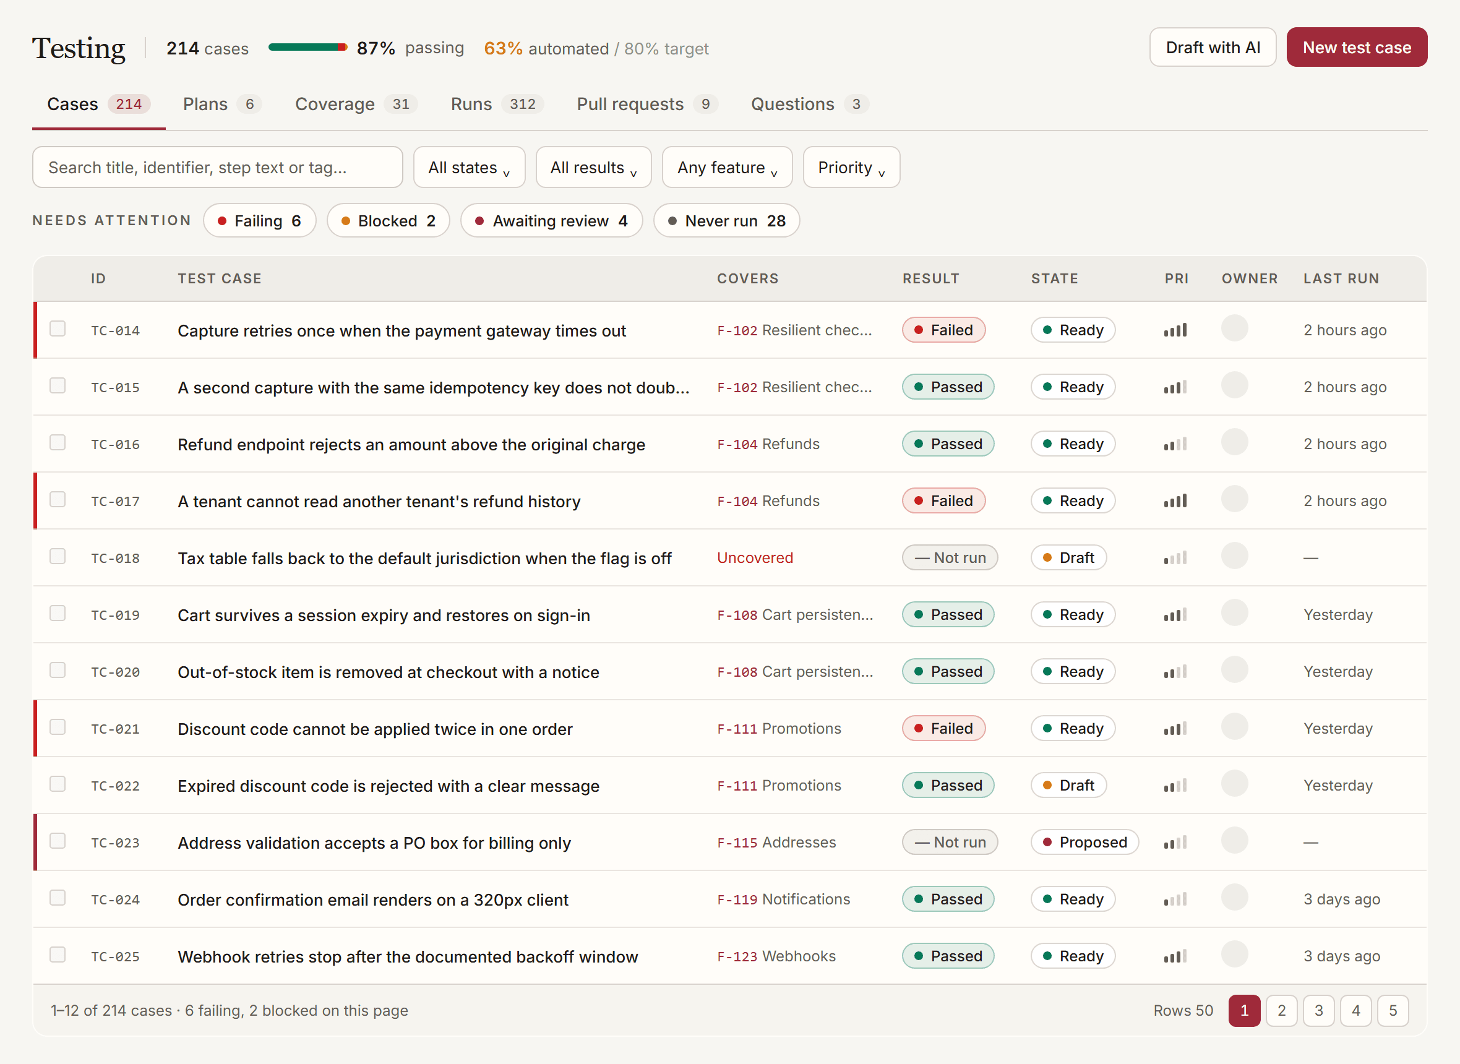The width and height of the screenshot is (1460, 1064).
Task: Open the All states filter dropdown
Action: 469,168
